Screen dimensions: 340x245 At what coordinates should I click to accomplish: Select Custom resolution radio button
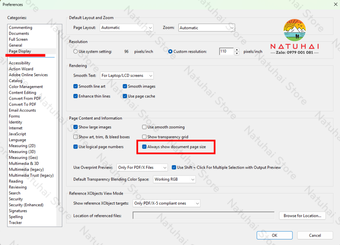(170, 51)
